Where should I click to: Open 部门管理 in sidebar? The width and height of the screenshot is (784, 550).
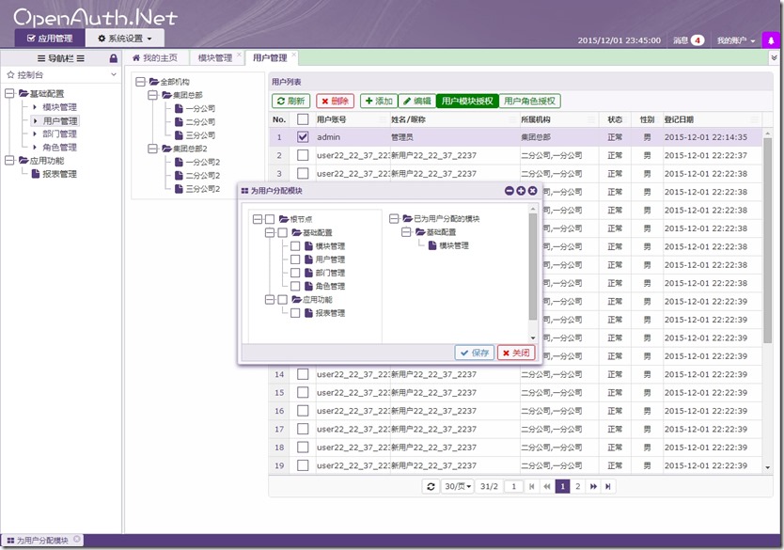click(59, 134)
